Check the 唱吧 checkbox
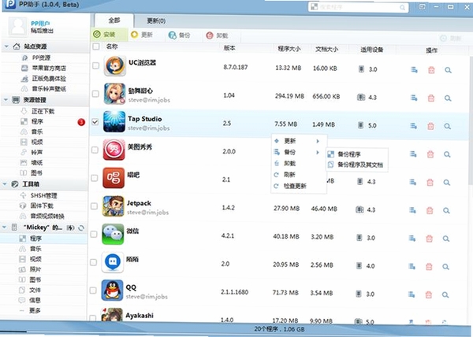 click(95, 178)
